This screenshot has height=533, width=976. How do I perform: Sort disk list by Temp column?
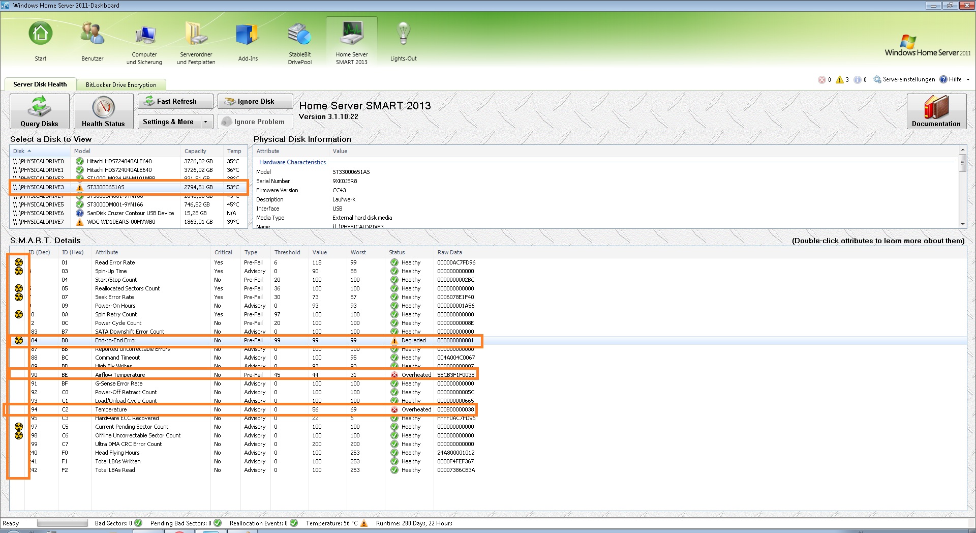coord(235,151)
